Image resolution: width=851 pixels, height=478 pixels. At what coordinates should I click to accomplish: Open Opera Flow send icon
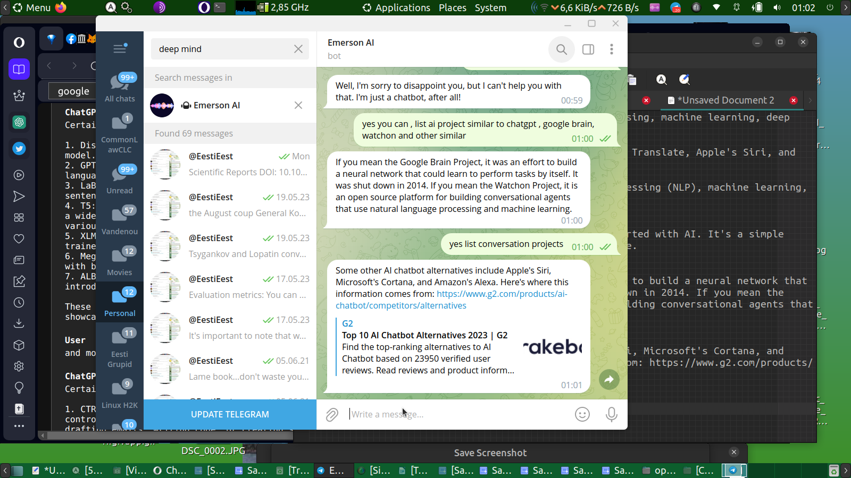pyautogui.click(x=19, y=197)
